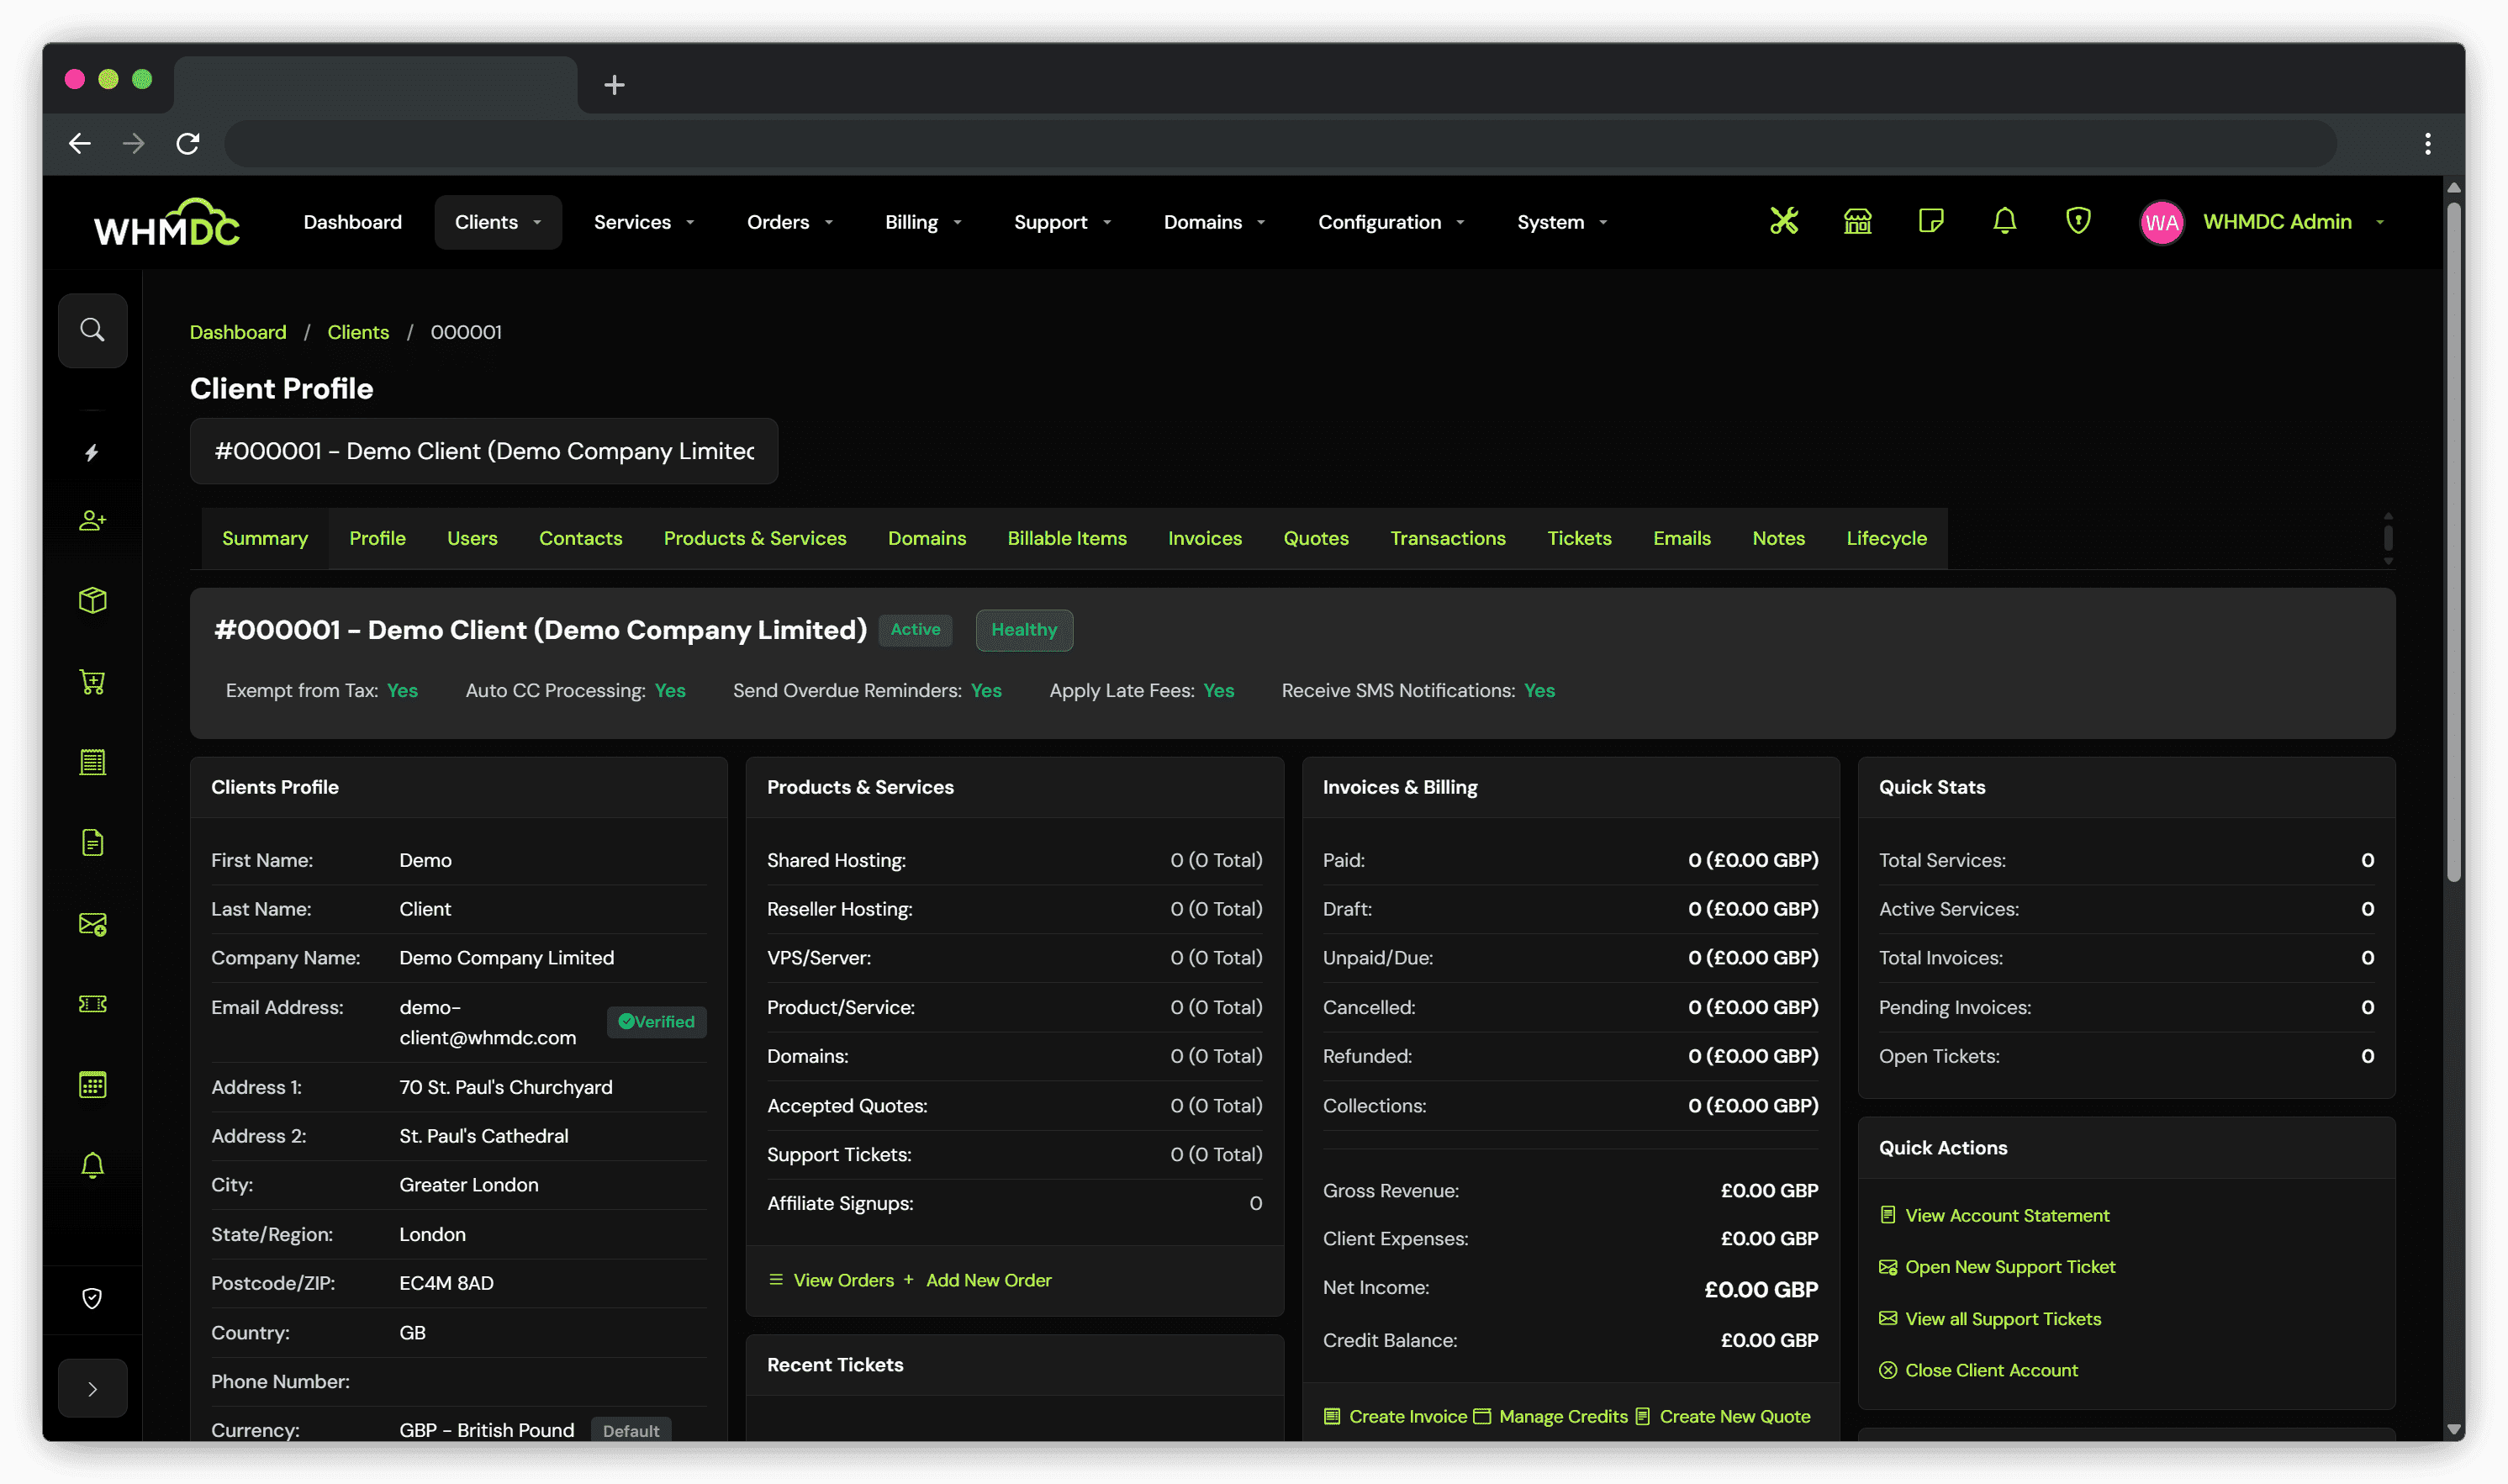This screenshot has height=1484, width=2508.
Task: Click the security shield icon near profile
Action: [2078, 221]
